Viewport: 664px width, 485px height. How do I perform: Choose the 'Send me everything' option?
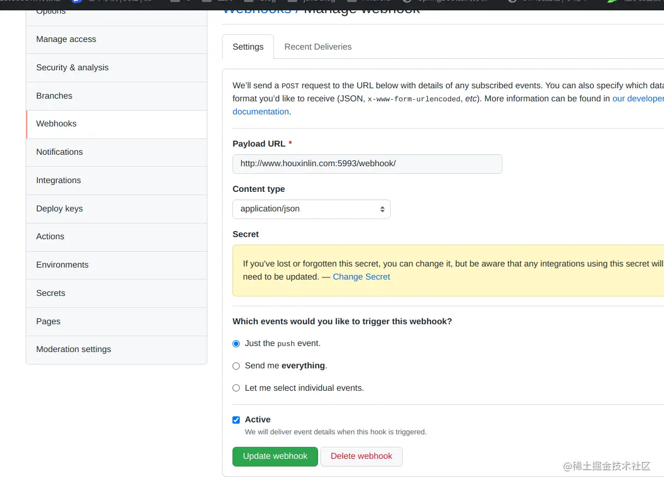[236, 366]
